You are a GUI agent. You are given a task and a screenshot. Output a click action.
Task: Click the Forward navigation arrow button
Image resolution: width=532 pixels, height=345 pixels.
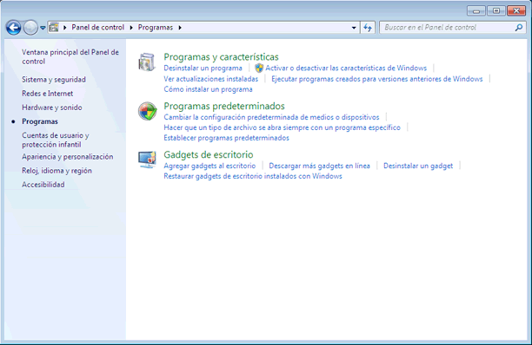pos(30,28)
